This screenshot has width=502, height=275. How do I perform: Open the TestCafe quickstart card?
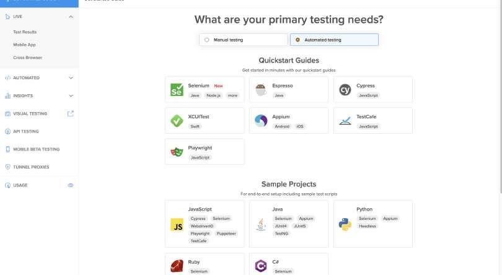tap(372, 120)
